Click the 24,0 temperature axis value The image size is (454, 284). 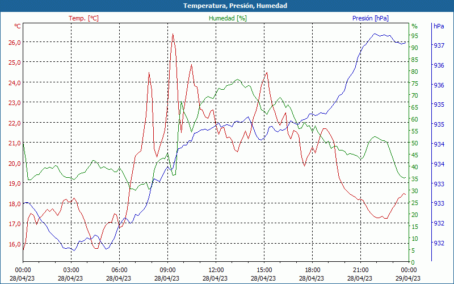click(15, 83)
